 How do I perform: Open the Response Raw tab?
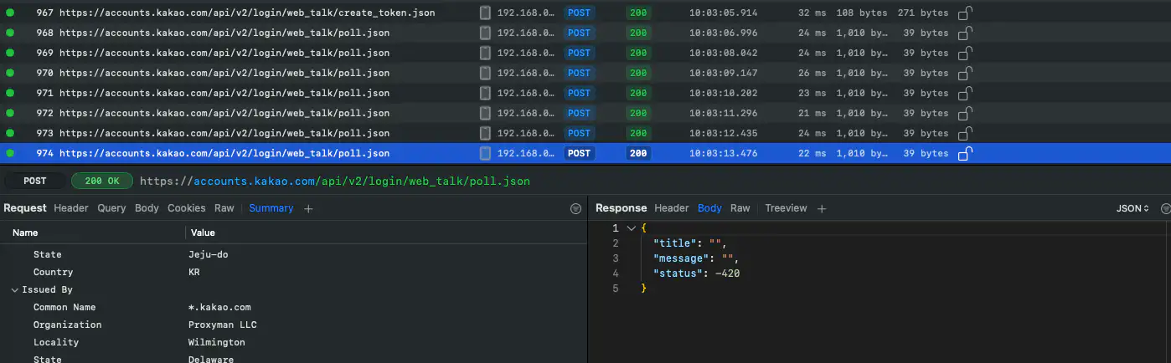pos(740,208)
